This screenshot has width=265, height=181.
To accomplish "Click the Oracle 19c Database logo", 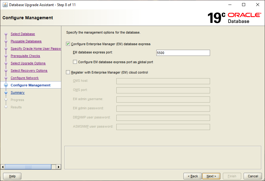I will (234, 18).
